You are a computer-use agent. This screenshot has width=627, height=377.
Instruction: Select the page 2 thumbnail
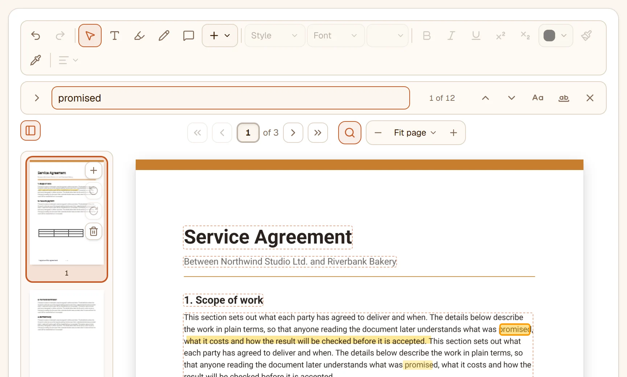point(67,333)
